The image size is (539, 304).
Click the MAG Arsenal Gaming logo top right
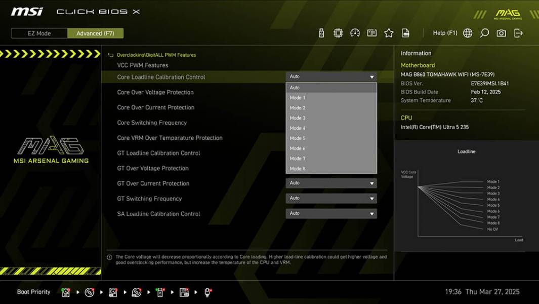pos(508,14)
